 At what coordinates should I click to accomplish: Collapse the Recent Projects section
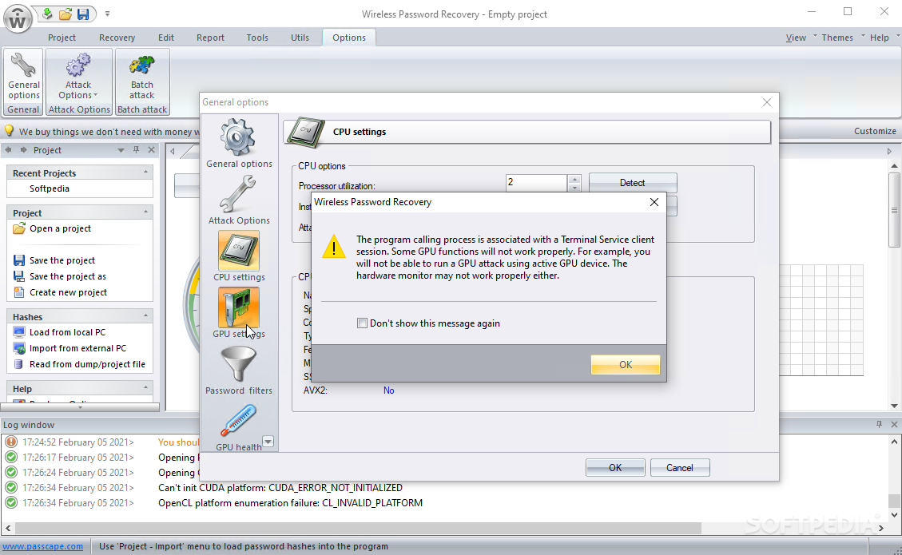tap(145, 172)
